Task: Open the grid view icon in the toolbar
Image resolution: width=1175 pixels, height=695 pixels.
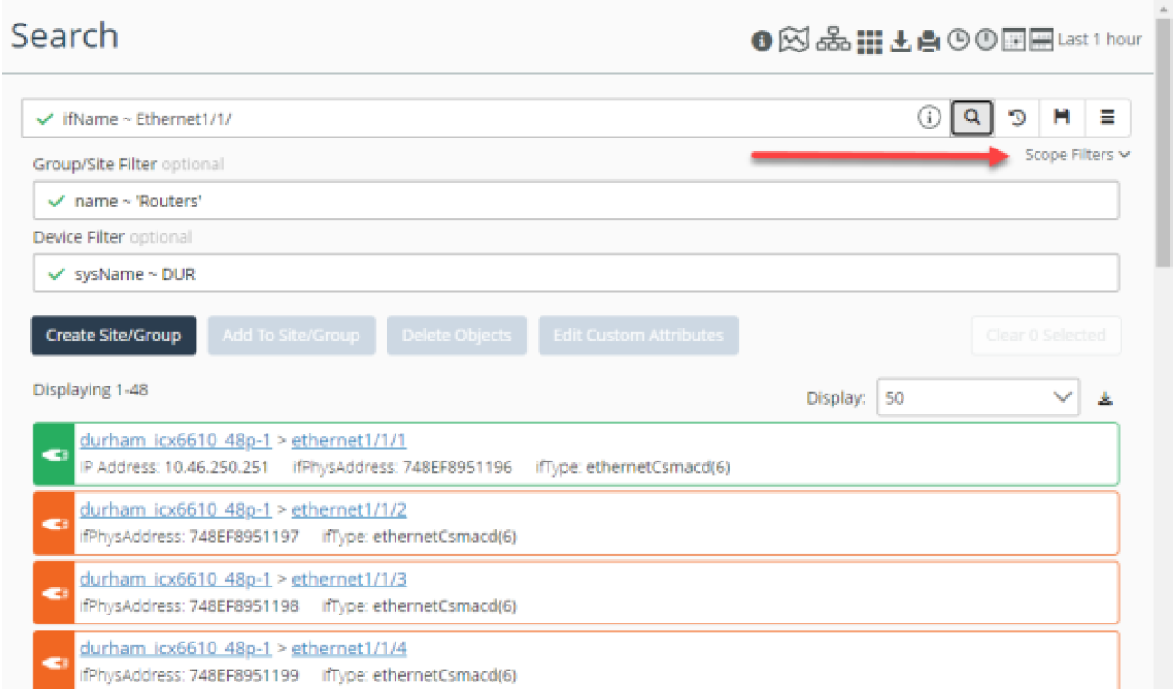Action: pos(869,41)
